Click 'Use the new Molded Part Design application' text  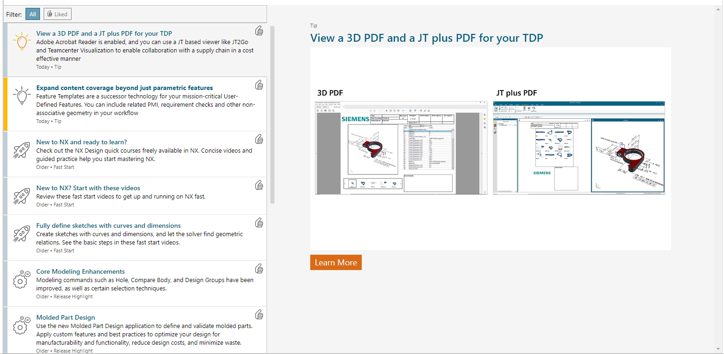point(144,334)
